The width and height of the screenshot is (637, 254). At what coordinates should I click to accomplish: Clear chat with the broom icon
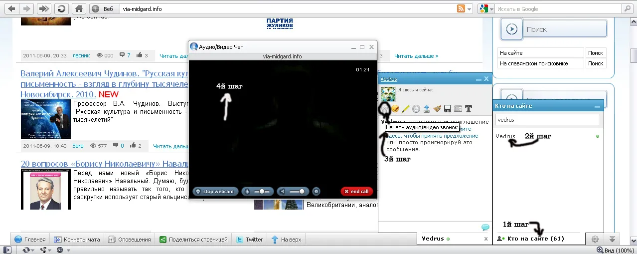(x=437, y=108)
